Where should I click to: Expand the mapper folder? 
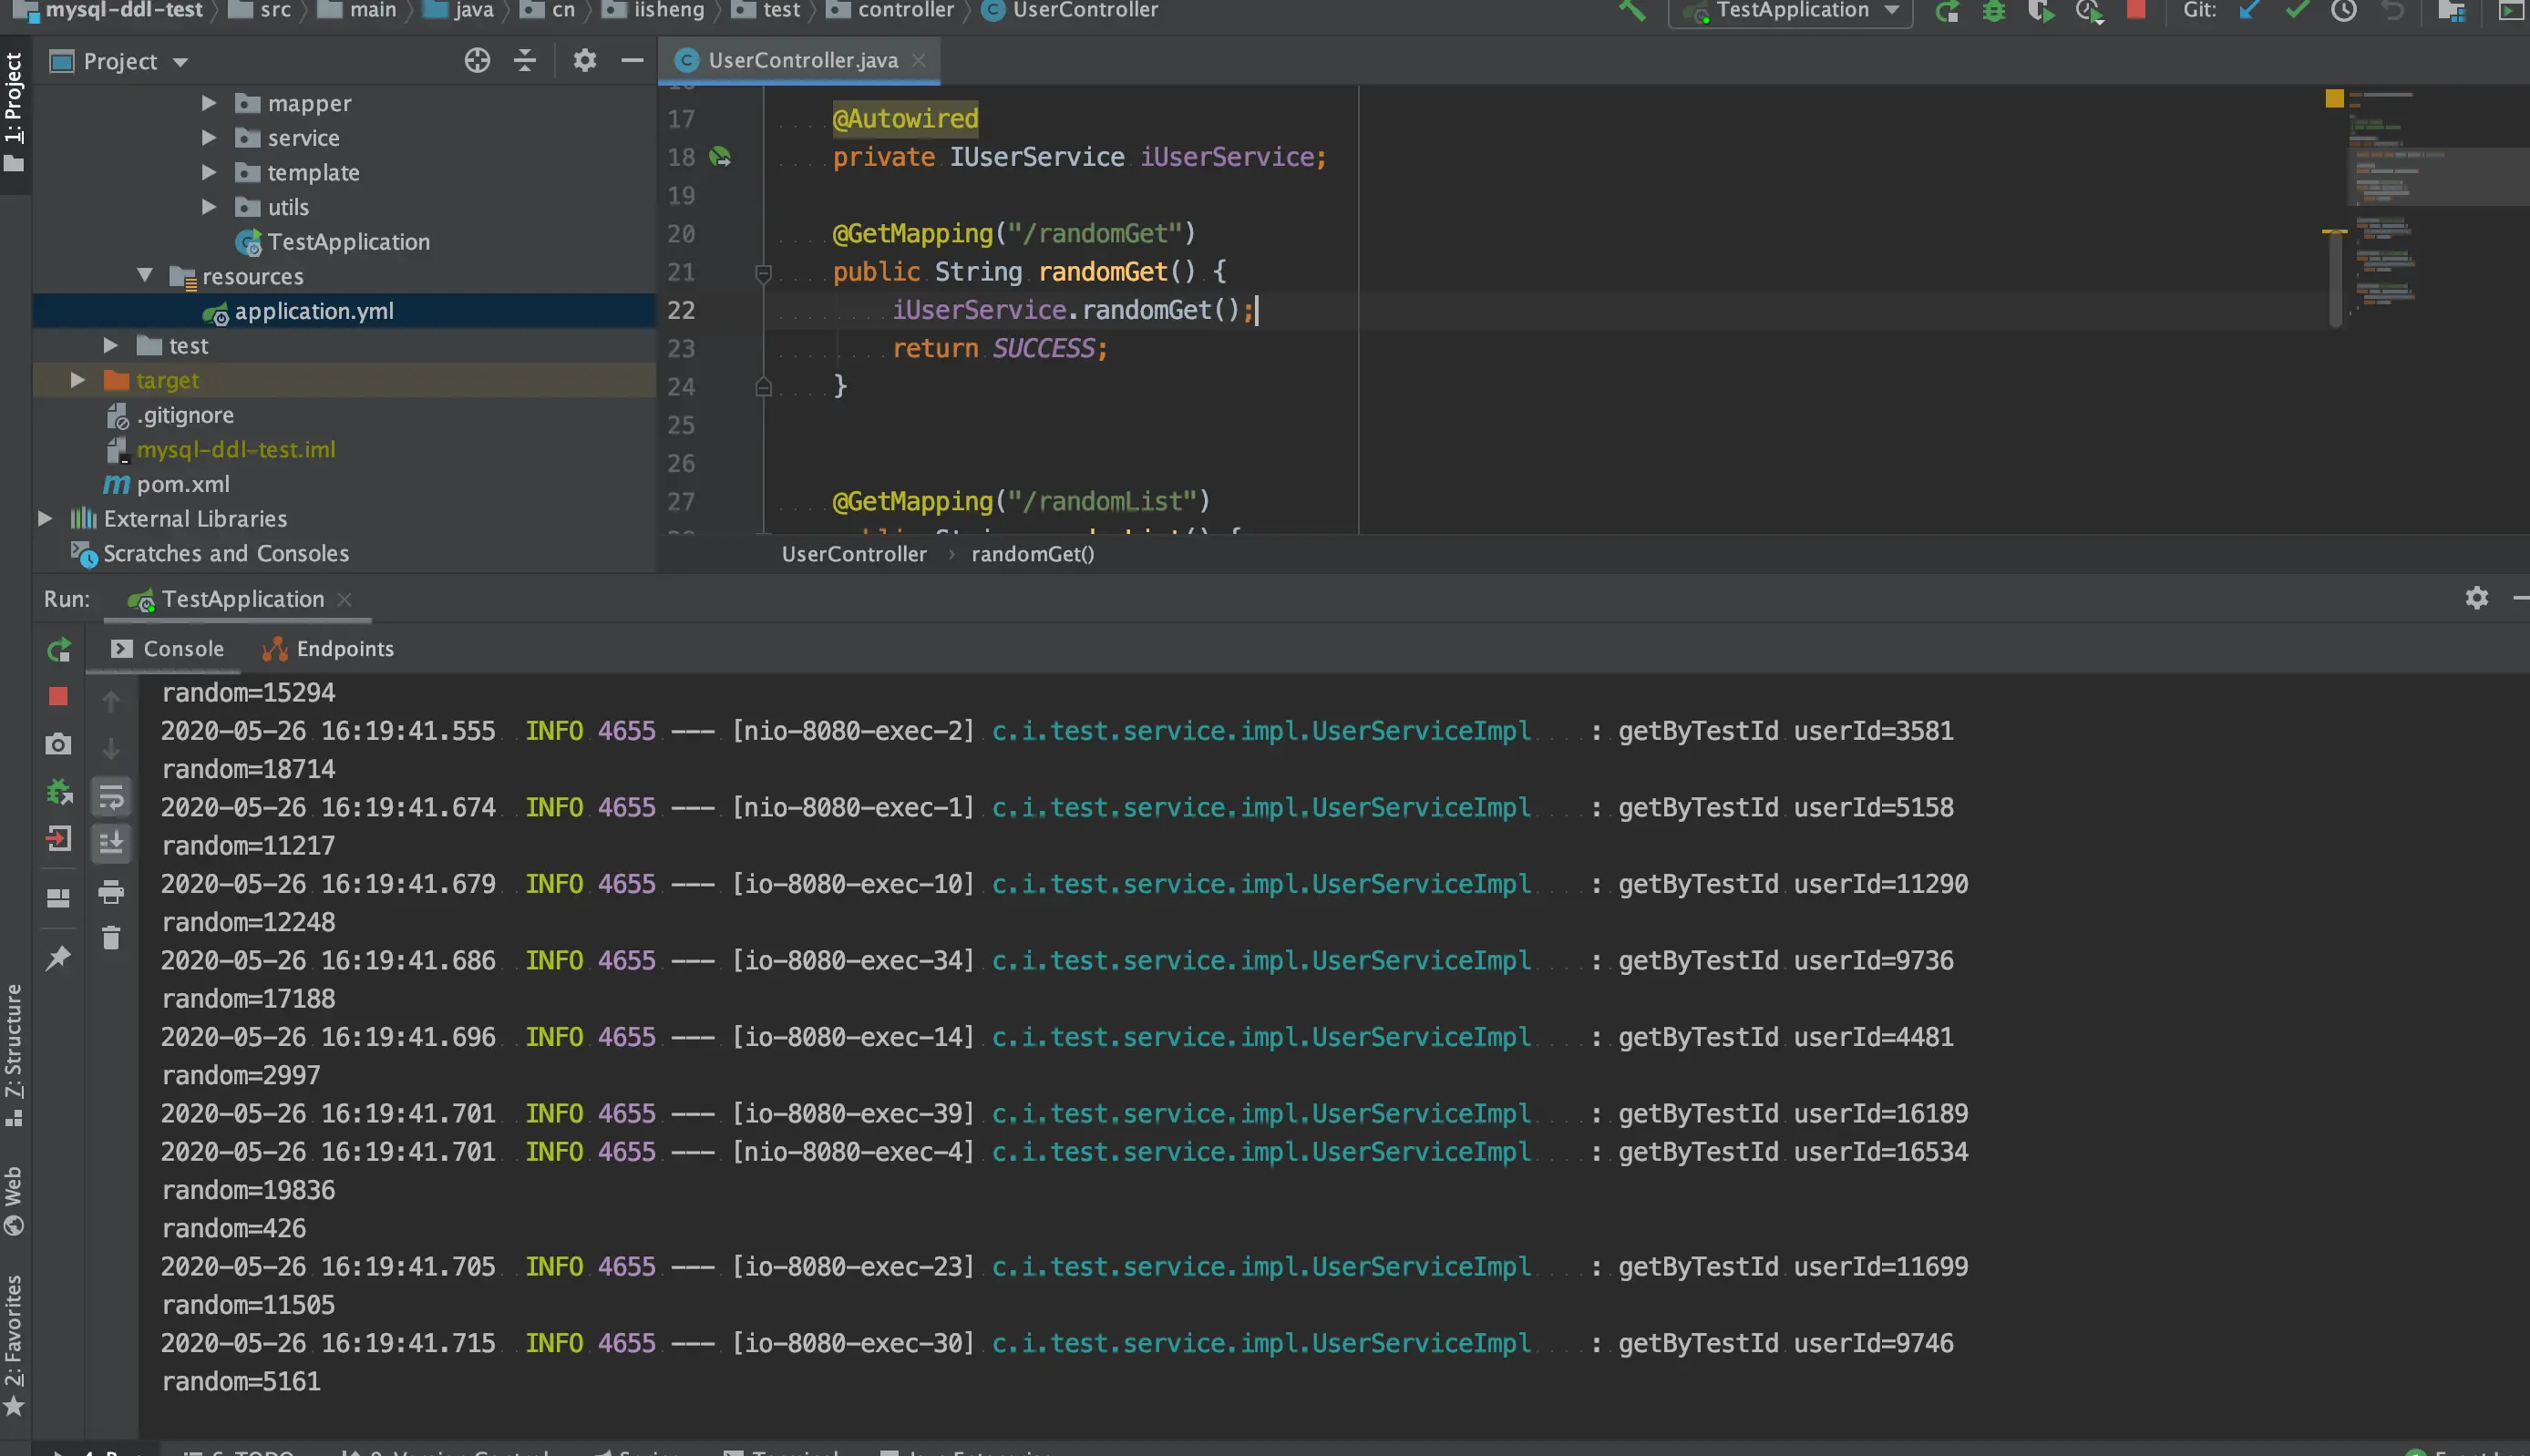pyautogui.click(x=209, y=103)
